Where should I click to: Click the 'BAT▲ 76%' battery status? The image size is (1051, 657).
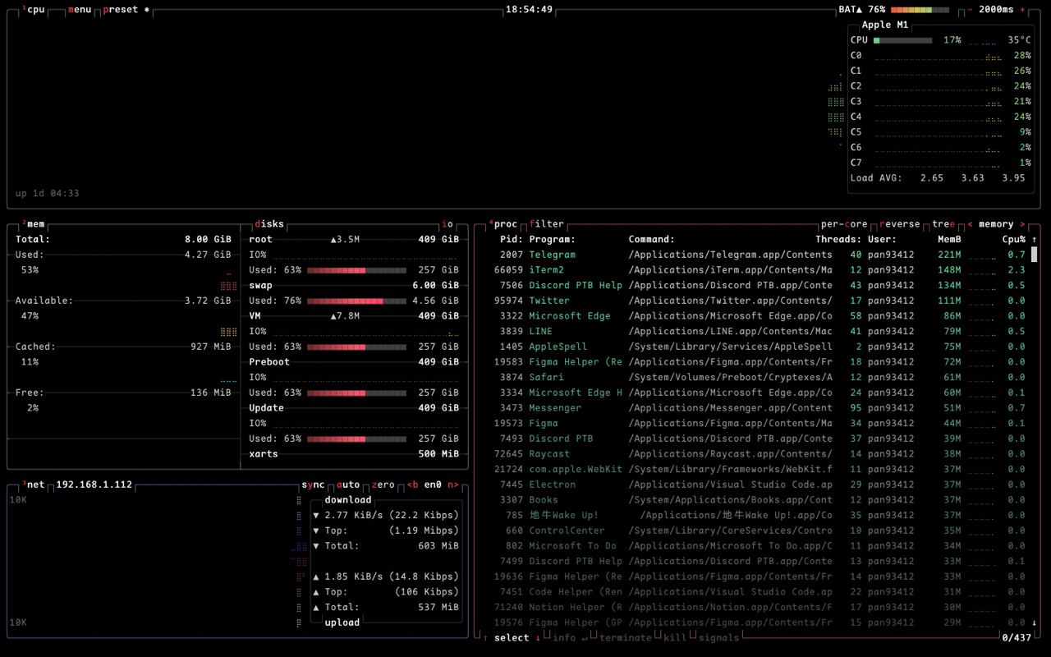pos(861,10)
